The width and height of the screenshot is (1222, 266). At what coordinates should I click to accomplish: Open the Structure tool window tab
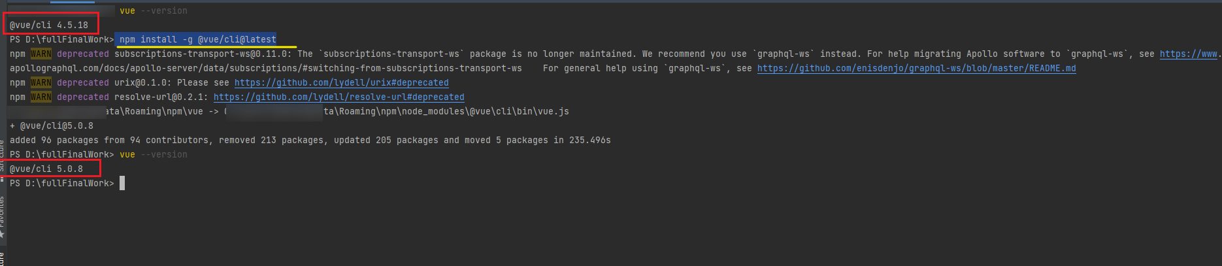[2, 156]
